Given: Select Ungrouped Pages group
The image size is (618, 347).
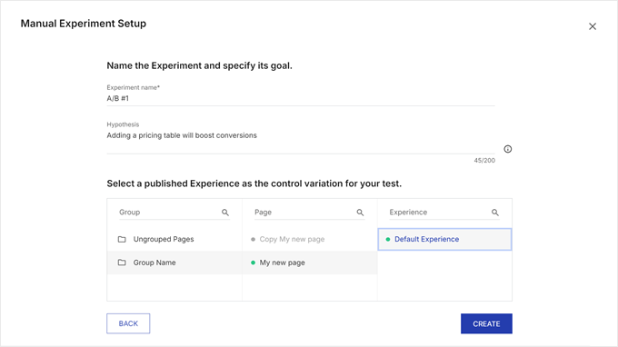Looking at the screenshot, I should 174,239.
